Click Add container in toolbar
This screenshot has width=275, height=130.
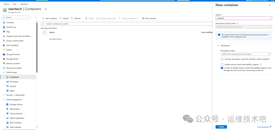[49, 18]
